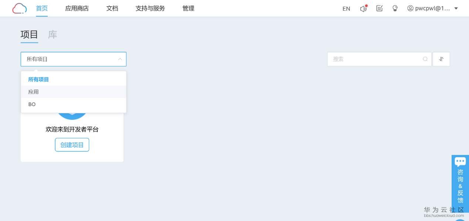The width and height of the screenshot is (469, 221).
Task: Switch language with EN link
Action: tap(346, 8)
